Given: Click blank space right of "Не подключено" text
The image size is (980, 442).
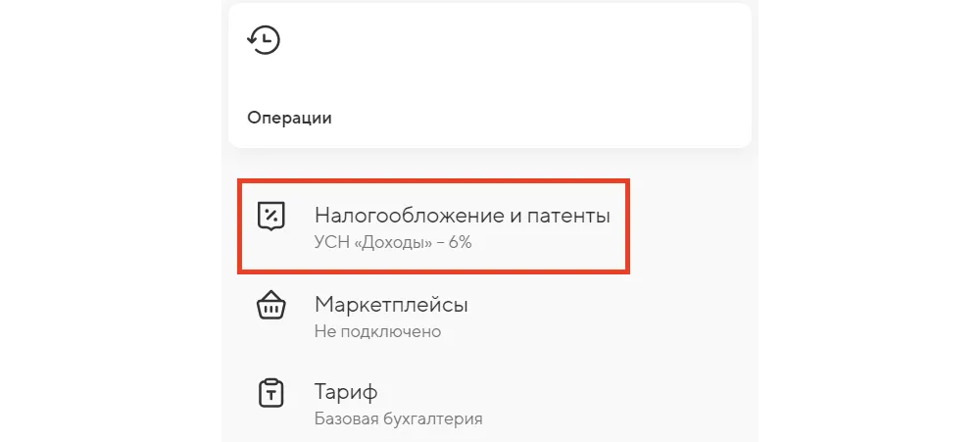Looking at the screenshot, I should pos(588,331).
